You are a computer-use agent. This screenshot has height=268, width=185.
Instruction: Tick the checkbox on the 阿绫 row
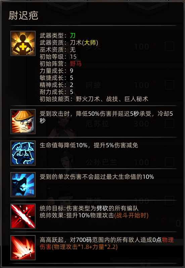[170, 85]
